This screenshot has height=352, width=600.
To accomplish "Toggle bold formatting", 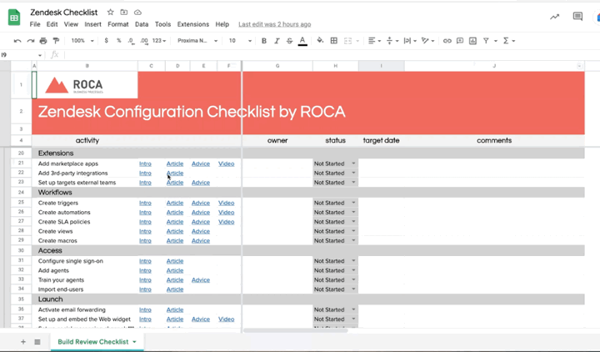I will point(264,41).
